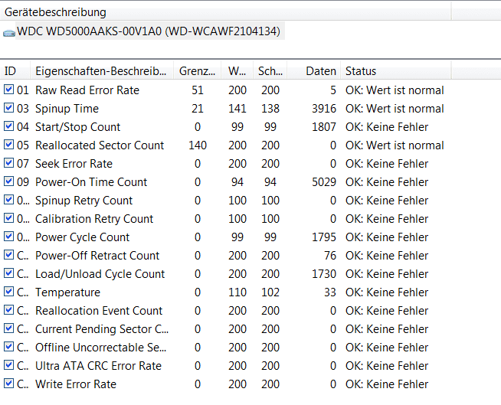Click threshold value 140 for Reallocated Sector Count

click(198, 145)
